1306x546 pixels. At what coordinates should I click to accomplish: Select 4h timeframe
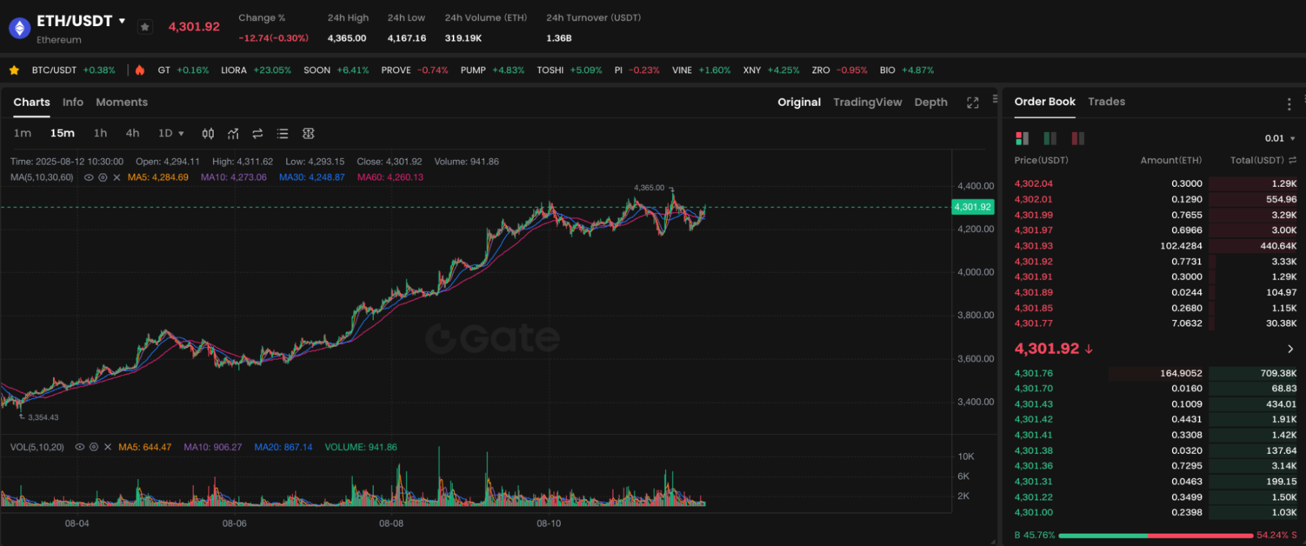pos(133,133)
